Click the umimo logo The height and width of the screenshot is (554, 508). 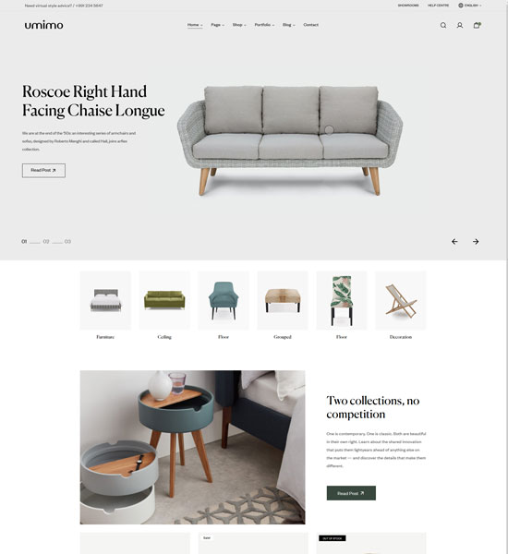point(43,25)
